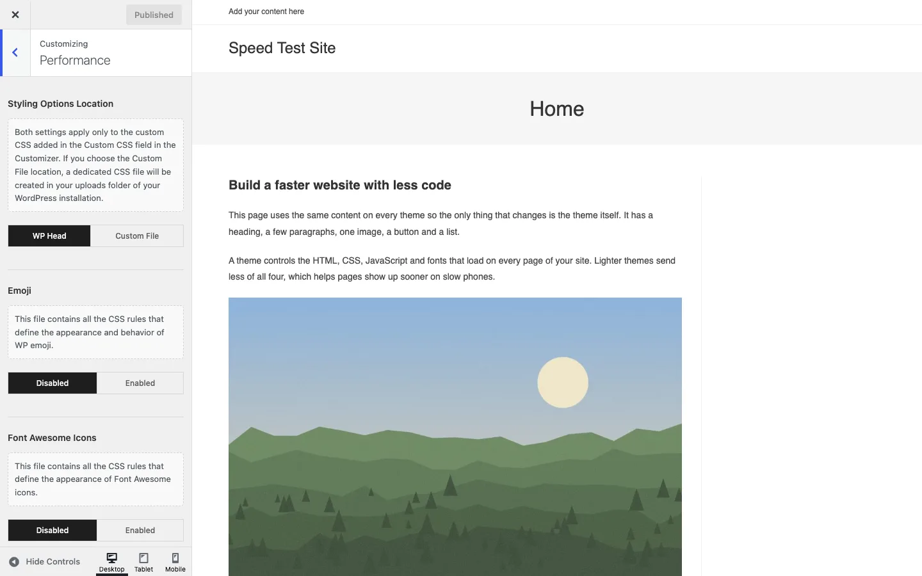922x576 pixels.
Task: Set Emoji option to Disabled
Action: [x=53, y=383]
